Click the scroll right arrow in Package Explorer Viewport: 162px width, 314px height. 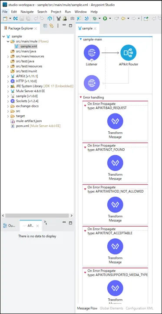(x=72, y=215)
